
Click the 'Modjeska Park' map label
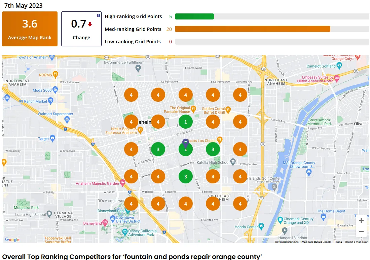[x=26, y=208]
